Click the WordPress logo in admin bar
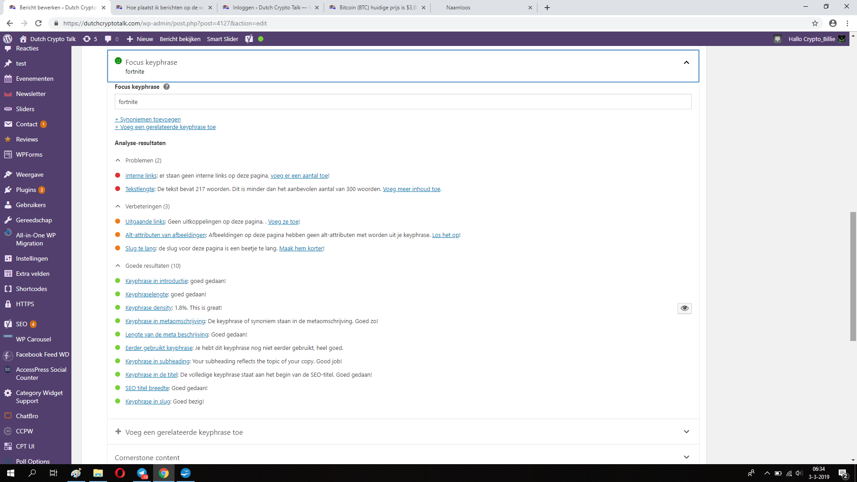The image size is (857, 482). [8, 39]
